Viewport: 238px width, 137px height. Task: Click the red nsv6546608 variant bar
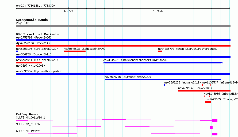click(75, 51)
